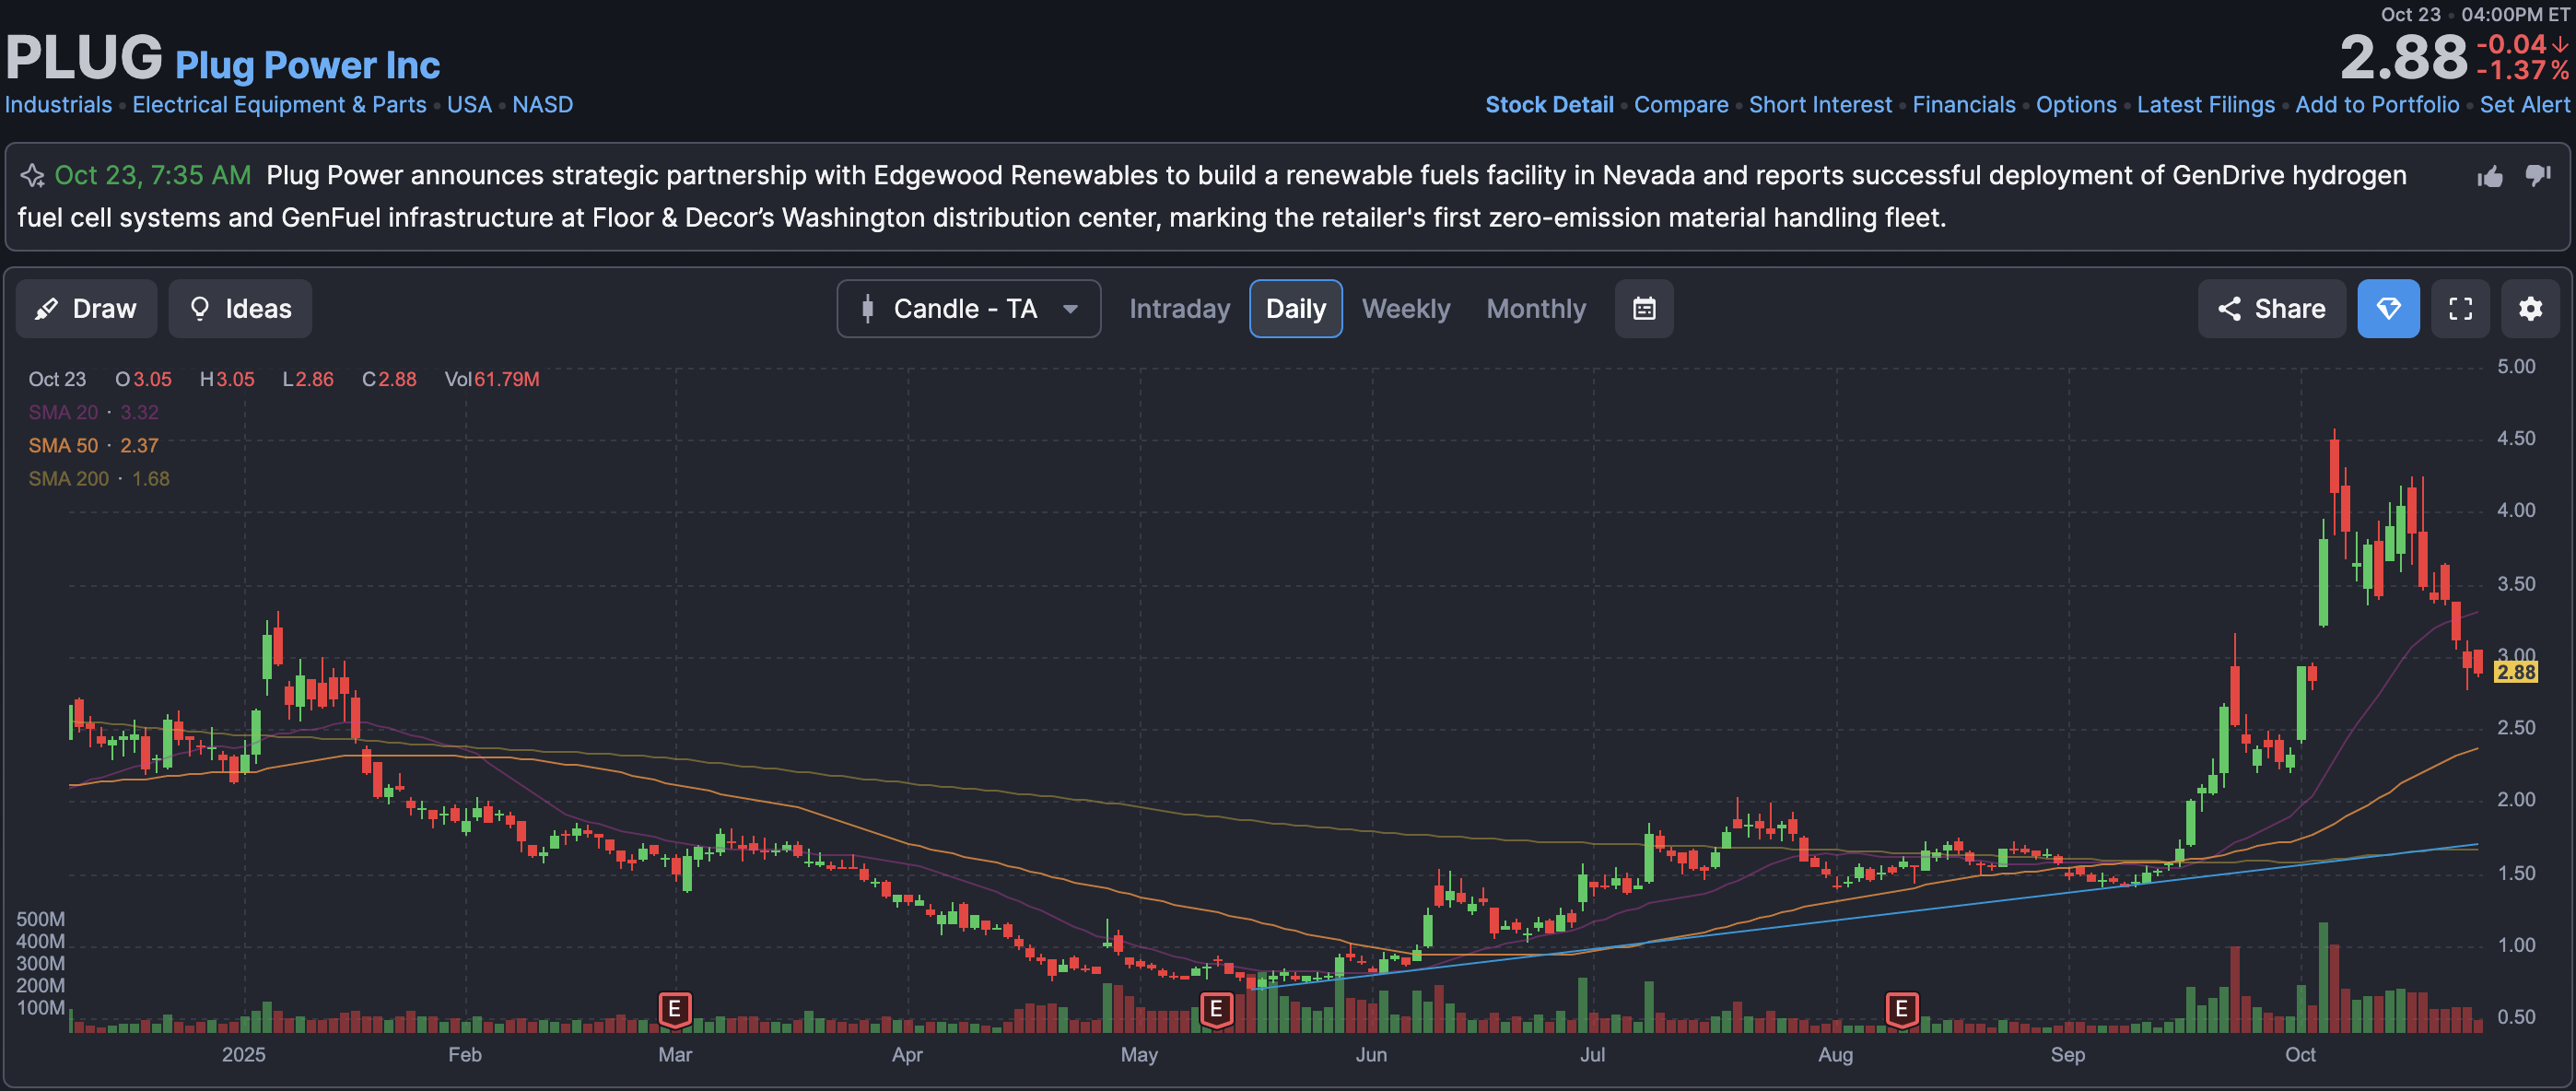2576x1091 pixels.
Task: Click the AI sparkle icon beside news date
Action: pos(32,176)
